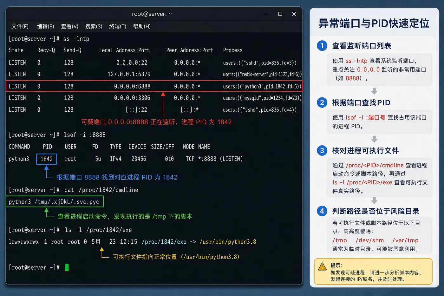This screenshot has width=444, height=296.
Task: Click the terminal title 'root@server: ~'
Action: [x=152, y=14]
